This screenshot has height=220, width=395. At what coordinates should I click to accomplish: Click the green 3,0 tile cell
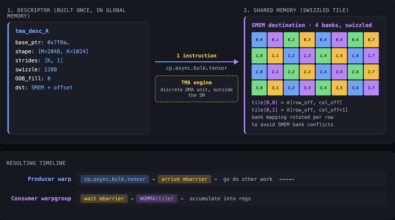click(x=259, y=88)
